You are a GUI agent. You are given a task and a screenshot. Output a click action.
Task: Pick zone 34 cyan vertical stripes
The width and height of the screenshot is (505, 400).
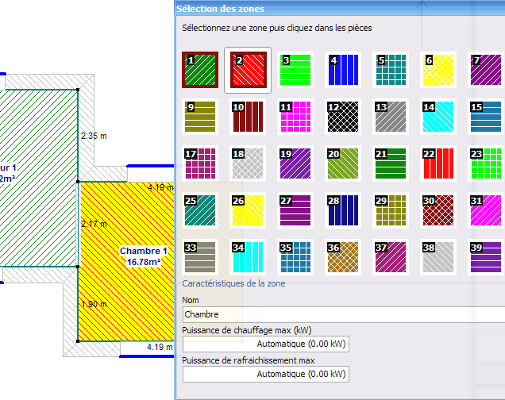(248, 257)
